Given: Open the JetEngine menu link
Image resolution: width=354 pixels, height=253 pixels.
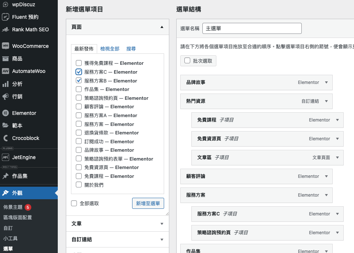Looking at the screenshot, I should point(24,157).
